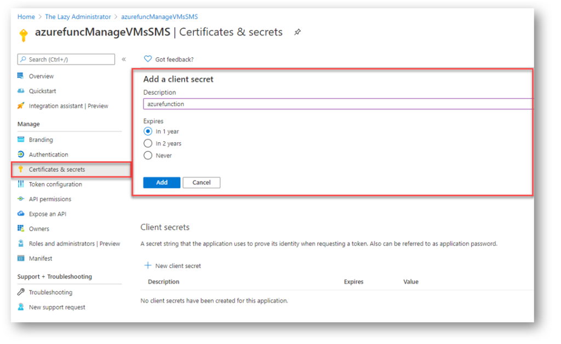Viewport: 561px width, 344px height.
Task: Click the Token configuration bars icon
Action: point(21,184)
